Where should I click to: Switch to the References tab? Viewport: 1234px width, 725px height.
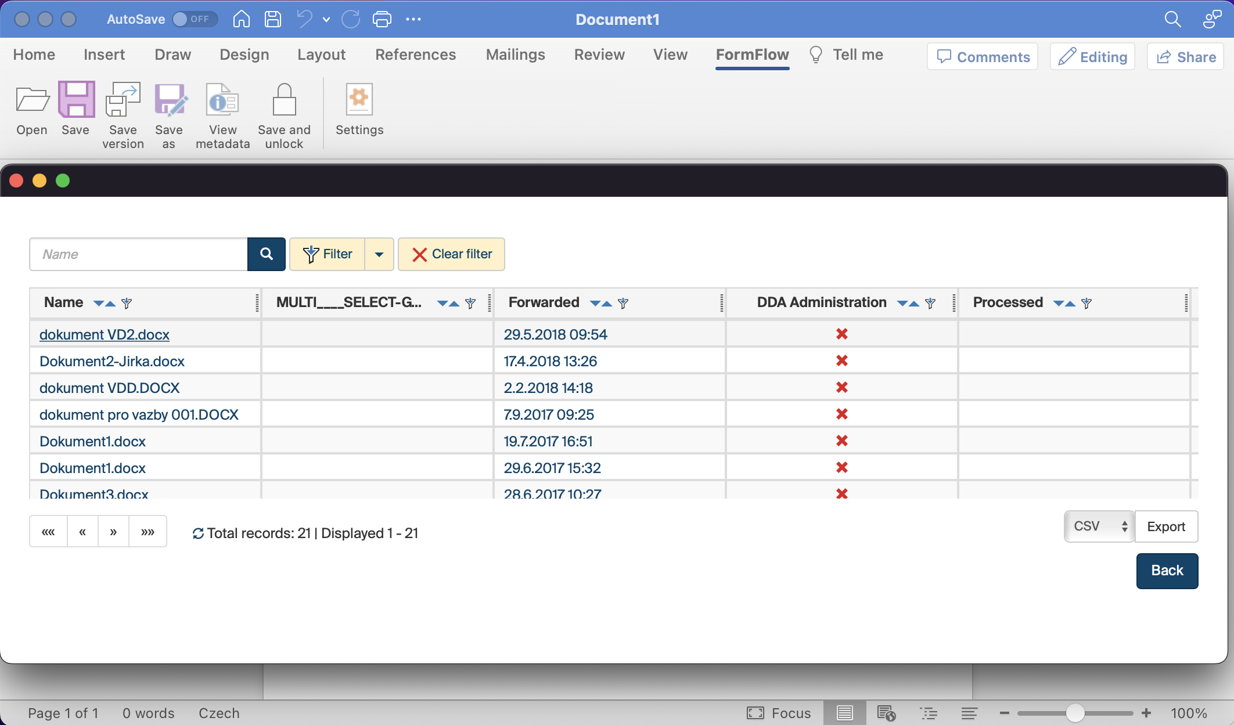415,55
